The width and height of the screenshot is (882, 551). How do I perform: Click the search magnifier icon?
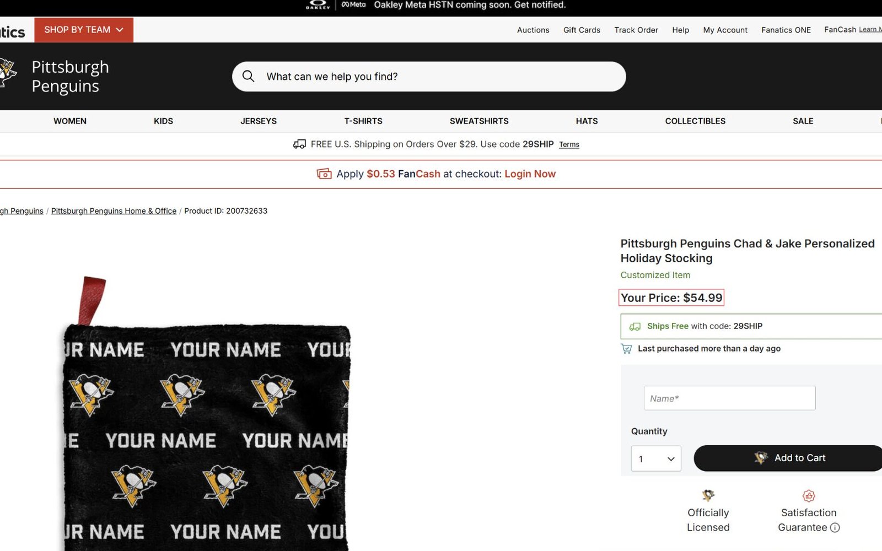pyautogui.click(x=249, y=76)
